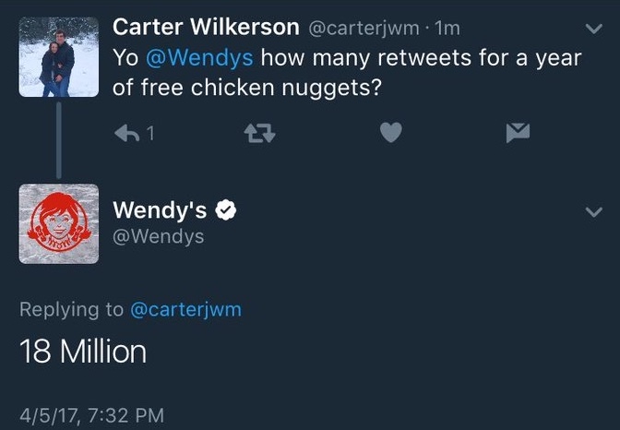This screenshot has width=620, height=430.
Task: Open the dropdown arrow on Wendy's reply
Action: (x=595, y=212)
